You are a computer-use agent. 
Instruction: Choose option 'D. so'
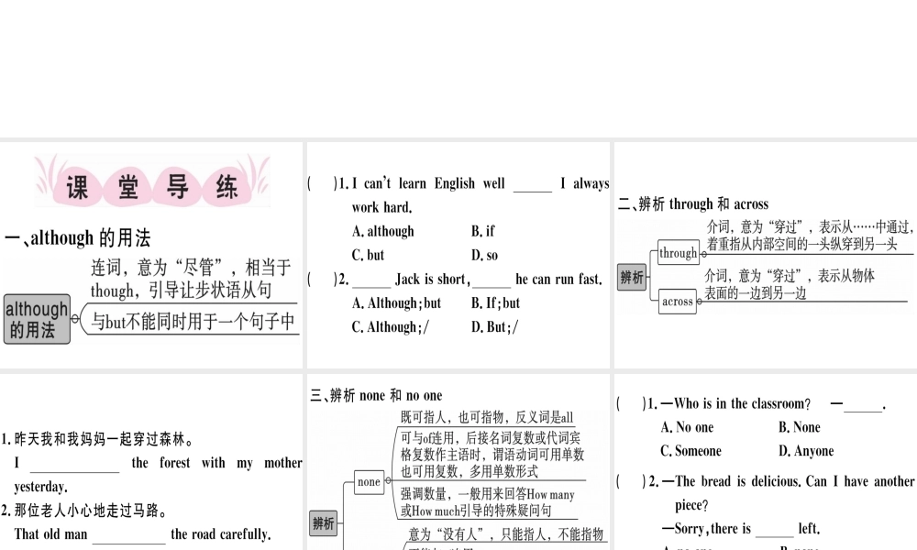[484, 255]
